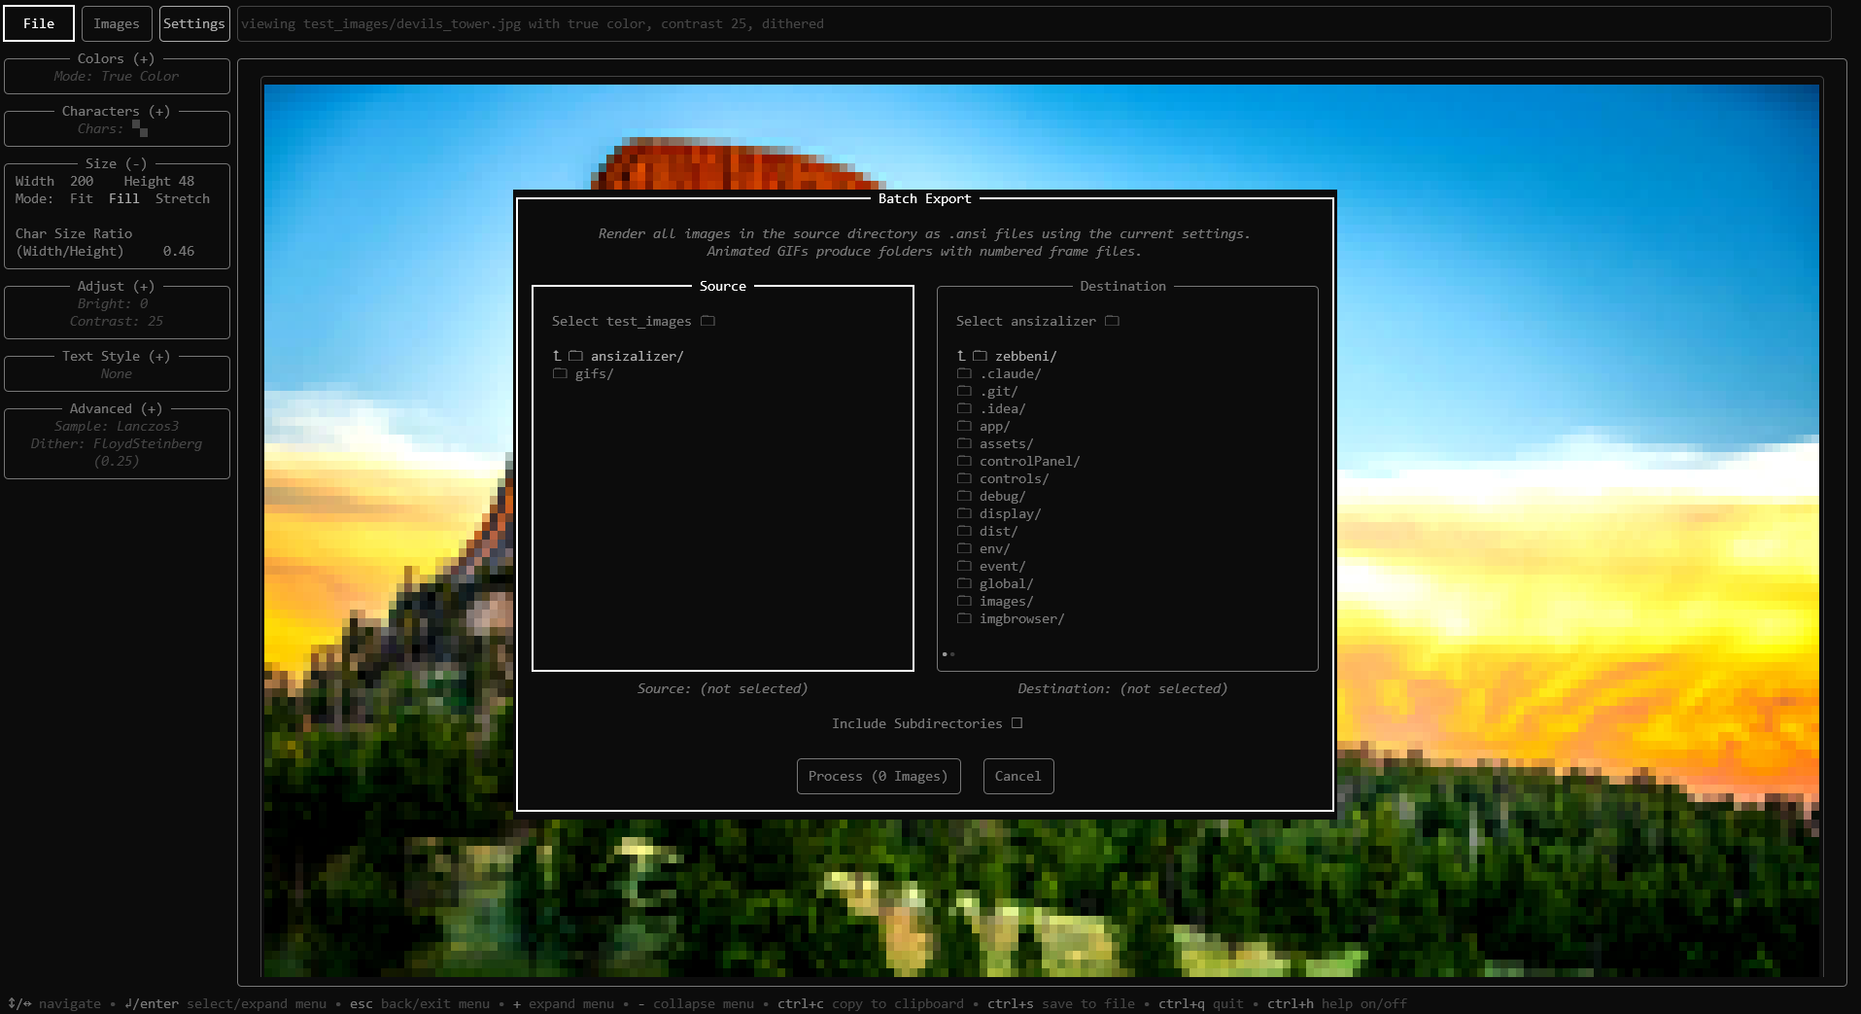Image resolution: width=1861 pixels, height=1014 pixels.
Task: Open the Settings menu
Action: click(194, 23)
